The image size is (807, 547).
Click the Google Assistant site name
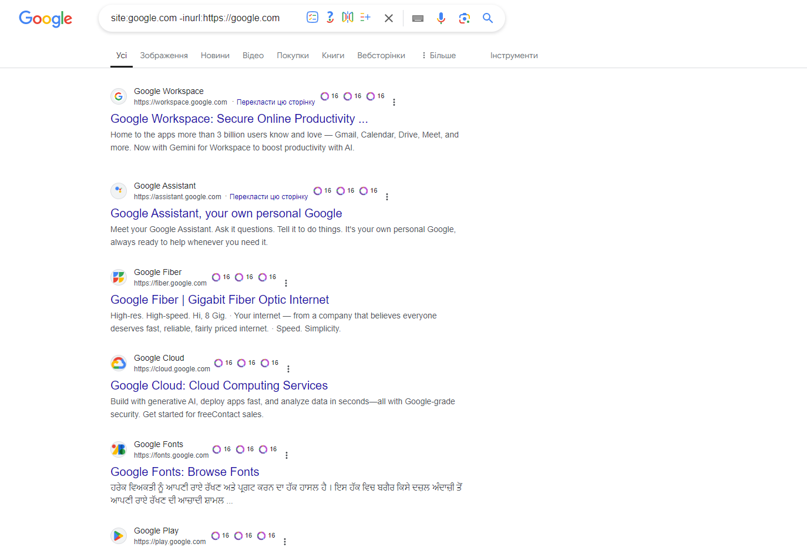pyautogui.click(x=165, y=186)
